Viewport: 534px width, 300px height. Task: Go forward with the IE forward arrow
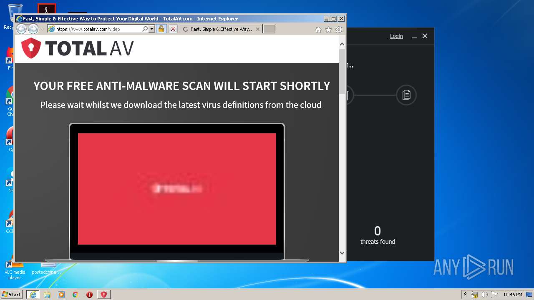33,29
